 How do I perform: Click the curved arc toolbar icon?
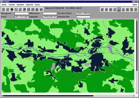pyautogui.click(x=33, y=9)
